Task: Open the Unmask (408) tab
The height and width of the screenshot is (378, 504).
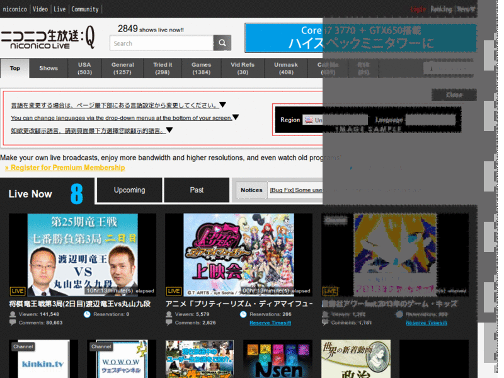Action: point(286,68)
